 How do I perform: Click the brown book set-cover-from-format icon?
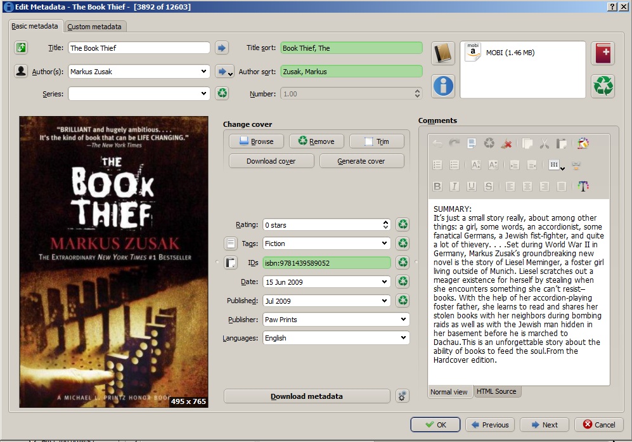point(443,54)
